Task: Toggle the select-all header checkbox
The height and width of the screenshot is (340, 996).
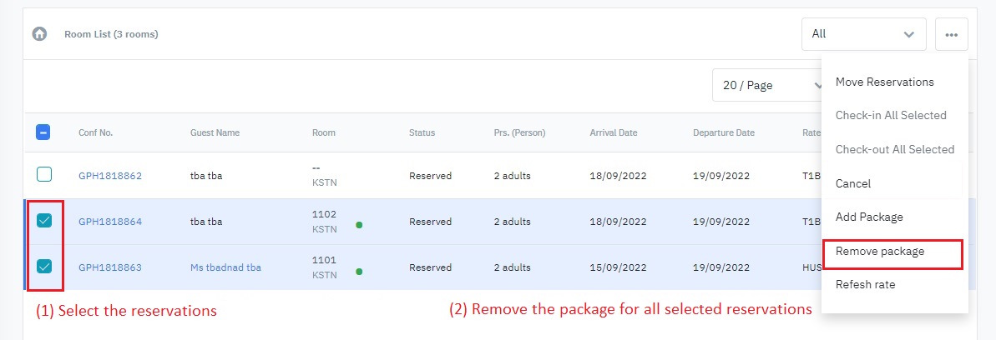Action: point(44,132)
